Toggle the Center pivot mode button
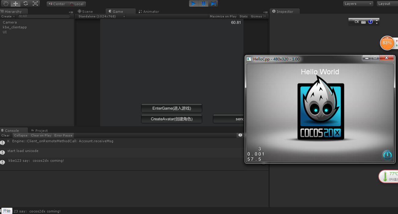 [x=57, y=4]
